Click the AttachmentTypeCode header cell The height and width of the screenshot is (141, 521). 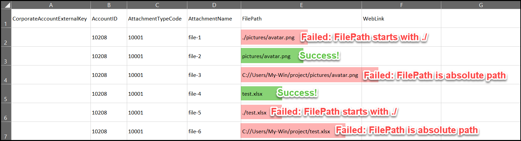click(x=157, y=18)
